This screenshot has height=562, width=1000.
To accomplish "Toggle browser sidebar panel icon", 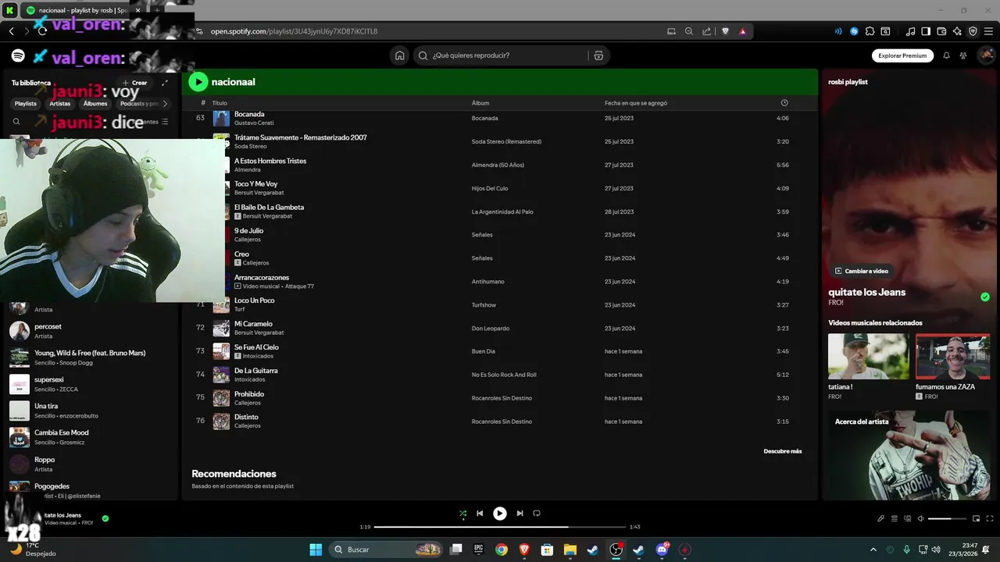I will 926,31.
